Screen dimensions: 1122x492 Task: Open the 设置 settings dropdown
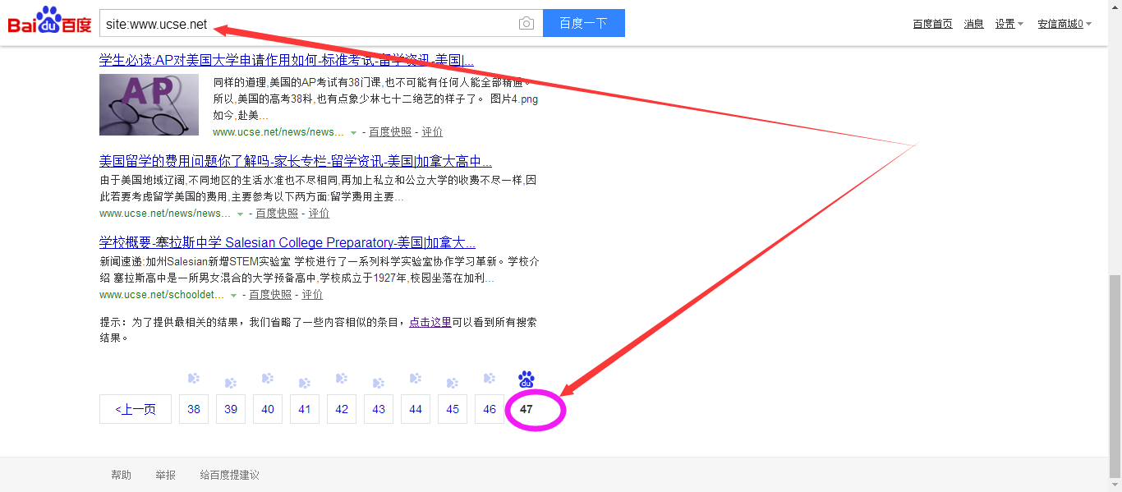coord(1009,24)
